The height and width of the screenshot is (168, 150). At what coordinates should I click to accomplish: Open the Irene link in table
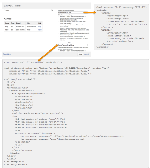point(40,30)
